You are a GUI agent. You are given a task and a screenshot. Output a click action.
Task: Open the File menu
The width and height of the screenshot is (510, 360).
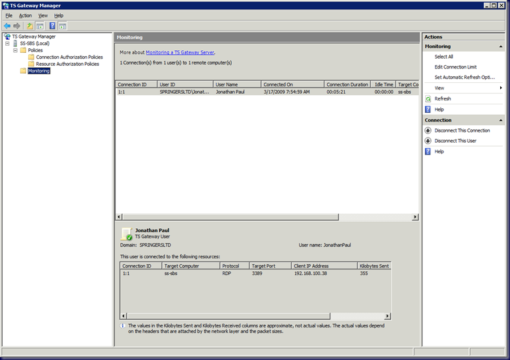8,15
